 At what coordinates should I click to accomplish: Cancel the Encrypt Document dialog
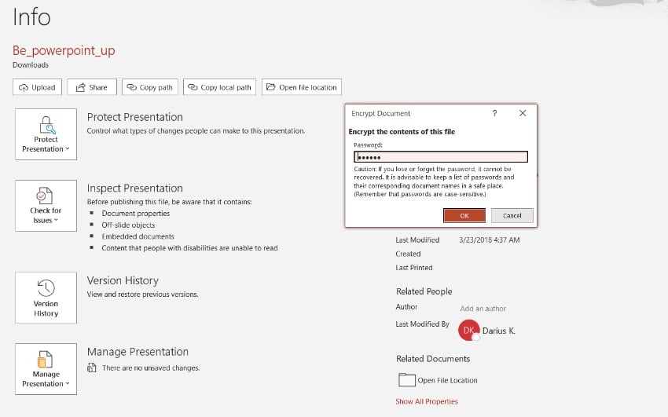coord(512,215)
